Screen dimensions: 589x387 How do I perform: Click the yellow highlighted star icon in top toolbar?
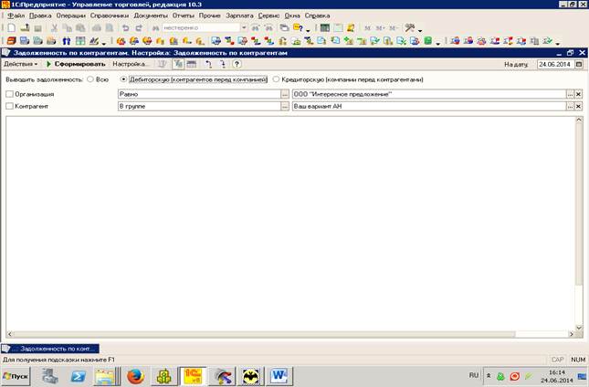pos(351,27)
